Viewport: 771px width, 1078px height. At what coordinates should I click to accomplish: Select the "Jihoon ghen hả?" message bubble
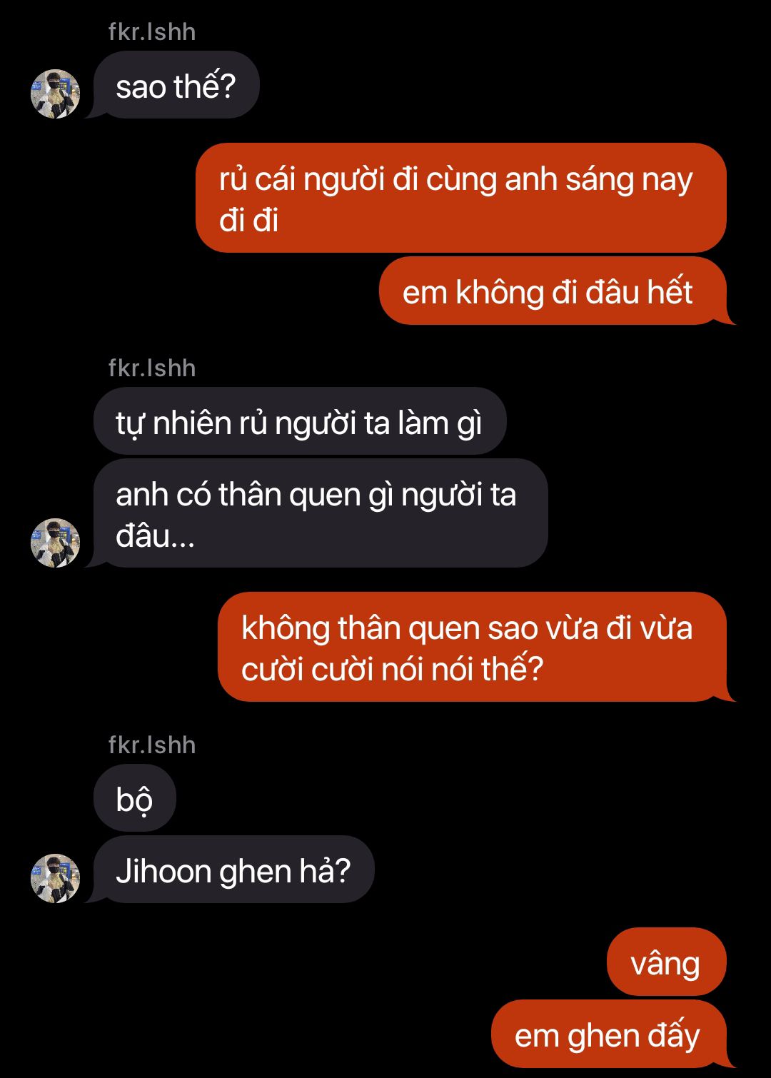(233, 870)
